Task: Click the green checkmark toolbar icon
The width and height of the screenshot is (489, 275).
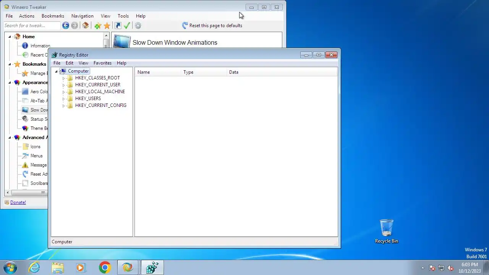Action: point(127,26)
